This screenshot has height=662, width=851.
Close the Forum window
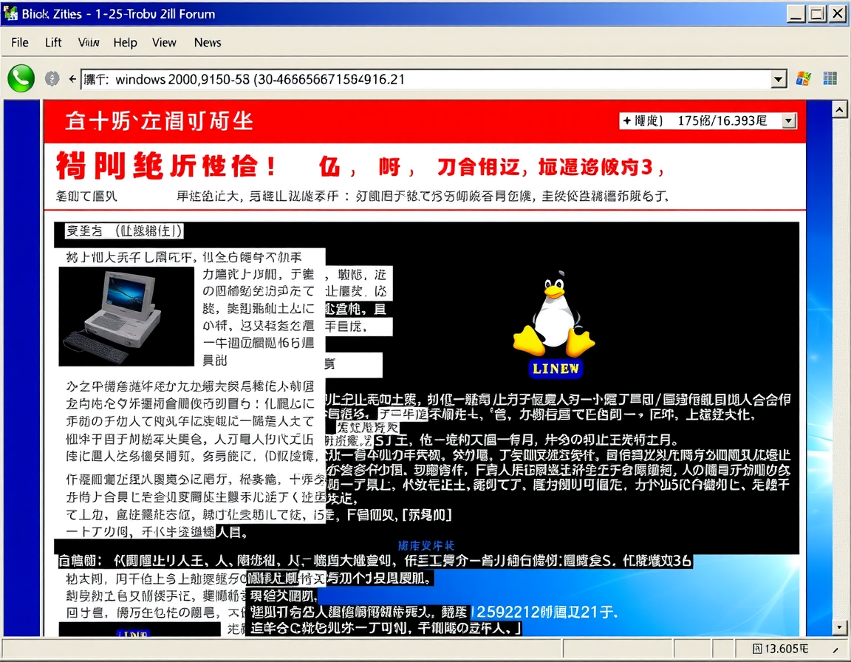[838, 13]
